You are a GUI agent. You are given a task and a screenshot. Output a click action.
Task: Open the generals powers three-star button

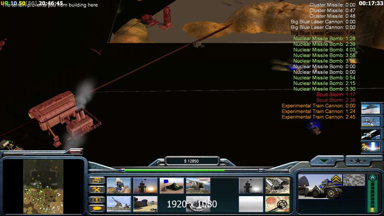[x=358, y=161]
